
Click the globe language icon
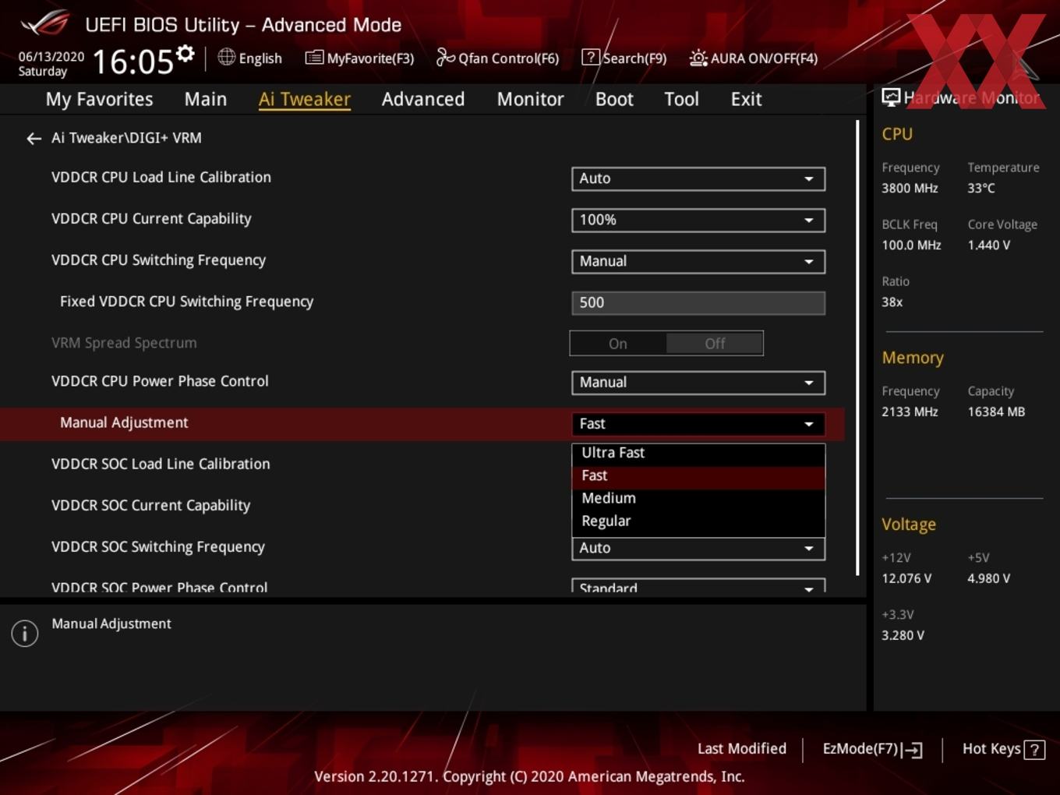click(x=226, y=57)
